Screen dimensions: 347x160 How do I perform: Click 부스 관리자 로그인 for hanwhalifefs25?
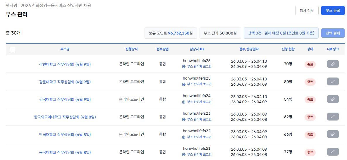199,84
